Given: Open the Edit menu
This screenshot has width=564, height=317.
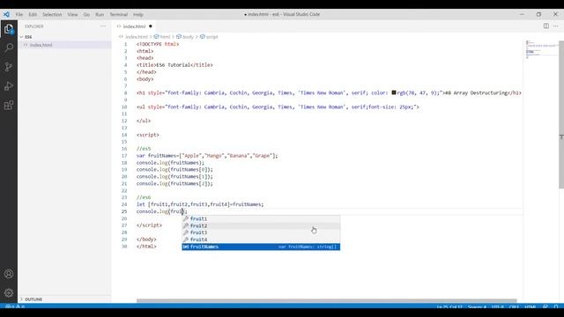Looking at the screenshot, I should (x=33, y=14).
